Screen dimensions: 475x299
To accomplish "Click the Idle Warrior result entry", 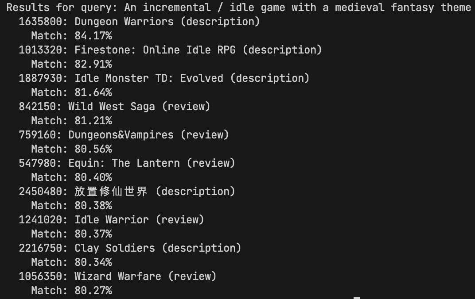I will pos(112,220).
